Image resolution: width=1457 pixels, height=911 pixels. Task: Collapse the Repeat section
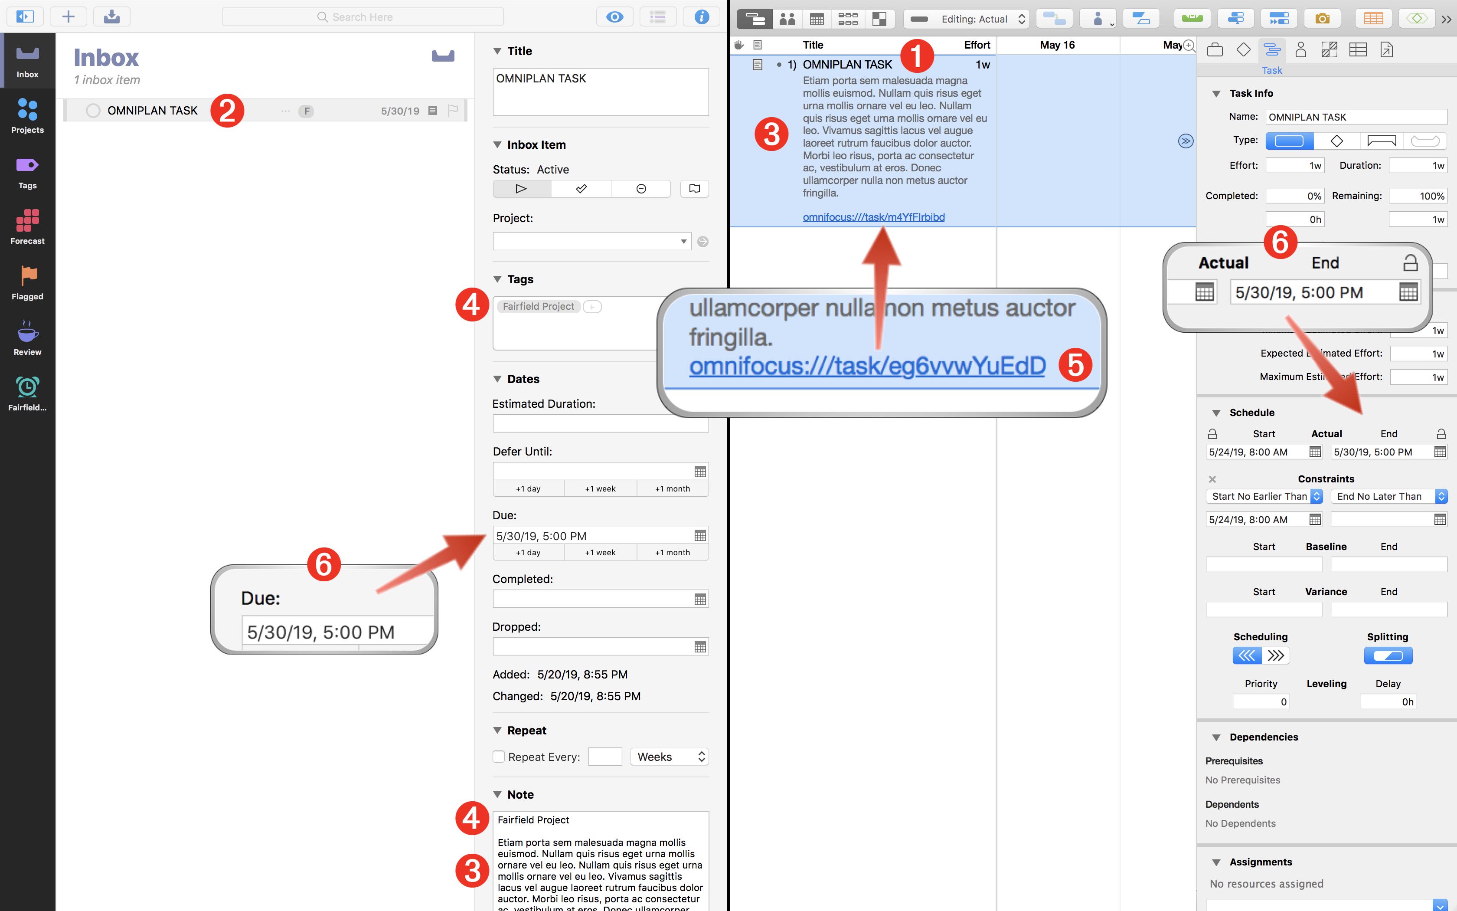coord(497,730)
